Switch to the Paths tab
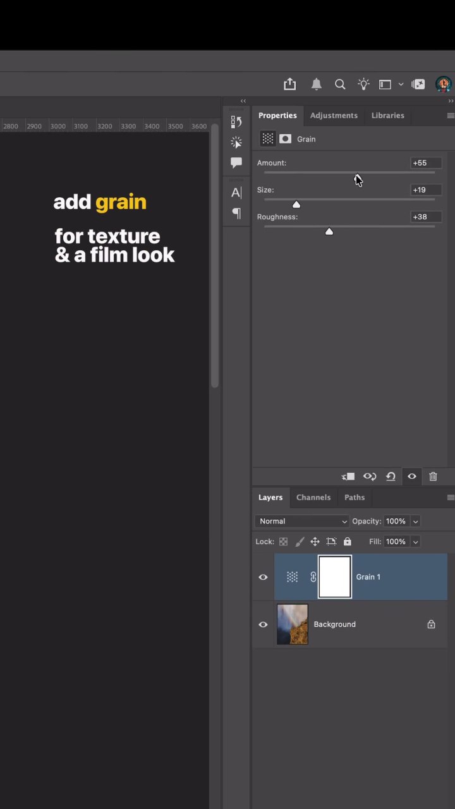Viewport: 455px width, 809px height. coord(355,497)
